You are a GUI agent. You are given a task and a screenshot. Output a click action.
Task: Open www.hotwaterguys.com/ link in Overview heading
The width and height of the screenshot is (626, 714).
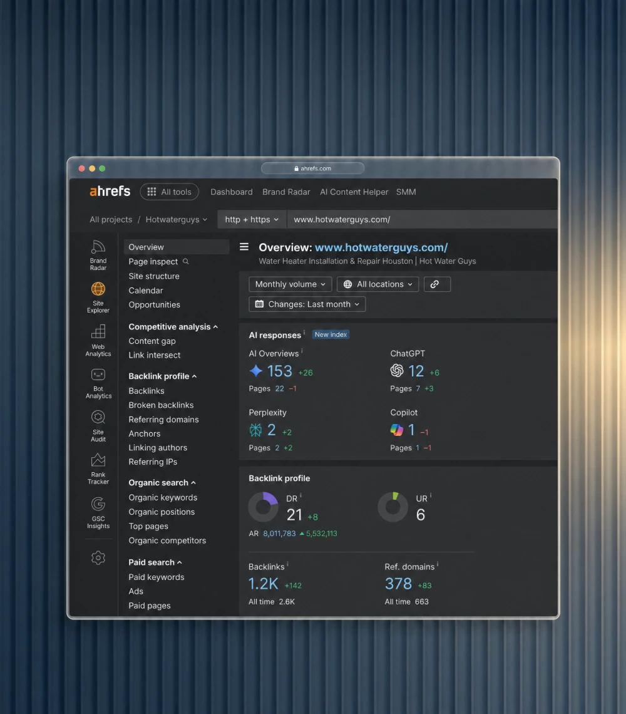[x=381, y=247]
